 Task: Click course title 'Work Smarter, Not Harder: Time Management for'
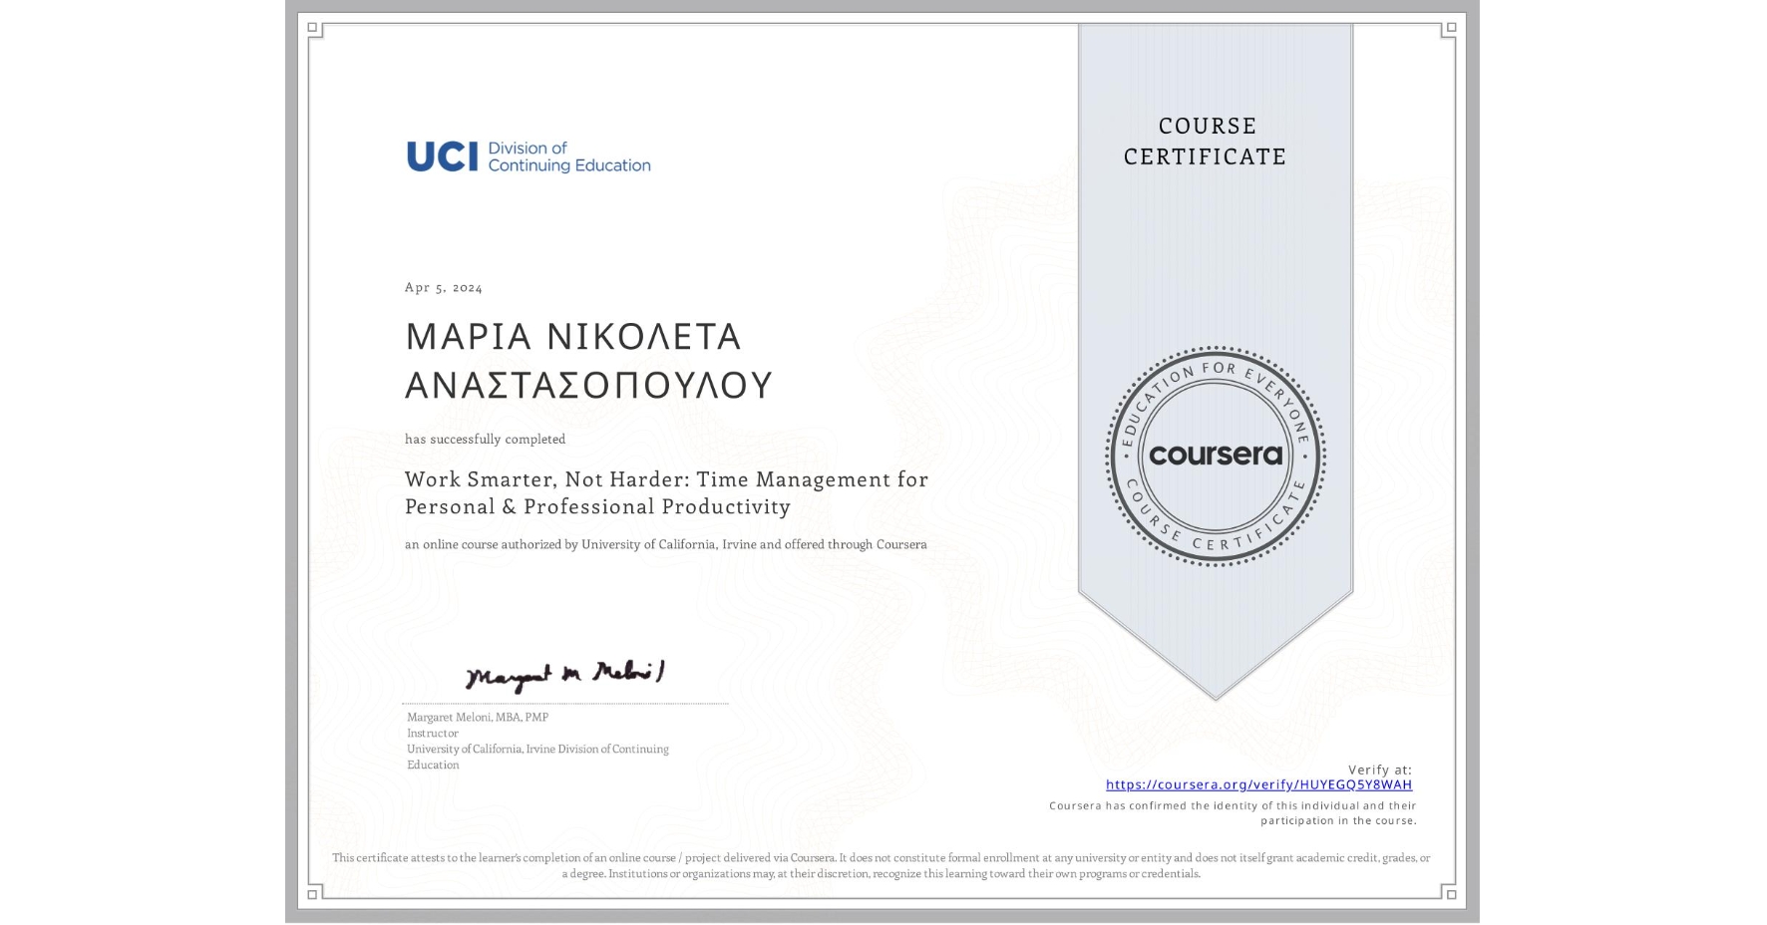point(666,479)
